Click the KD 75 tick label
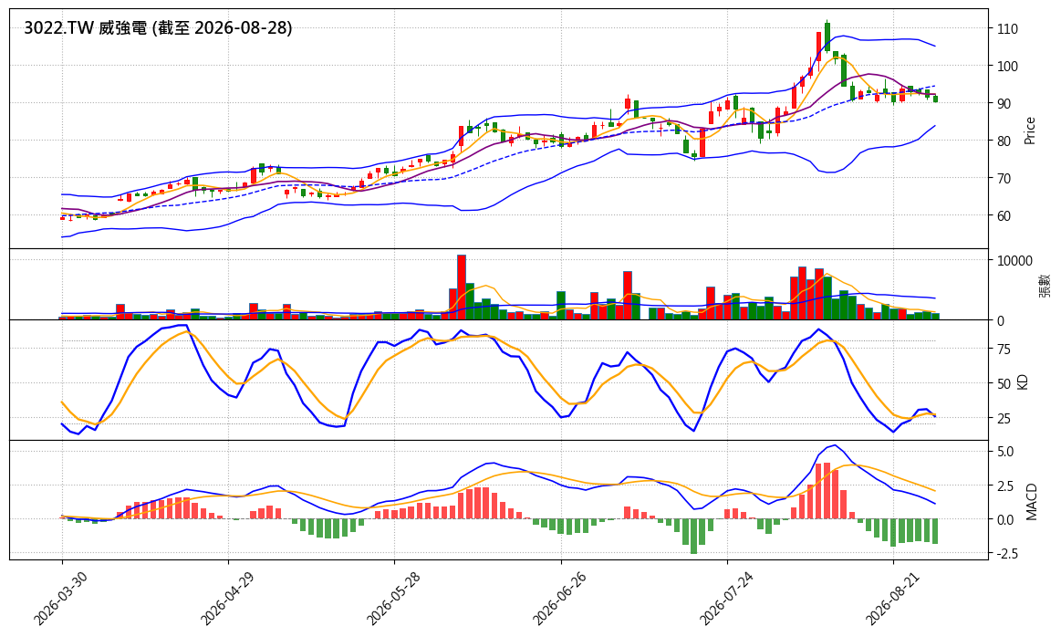This screenshot has height=637, width=1061. (x=1004, y=350)
